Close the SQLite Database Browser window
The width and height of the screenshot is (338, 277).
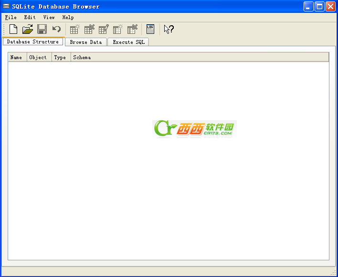(330, 7)
